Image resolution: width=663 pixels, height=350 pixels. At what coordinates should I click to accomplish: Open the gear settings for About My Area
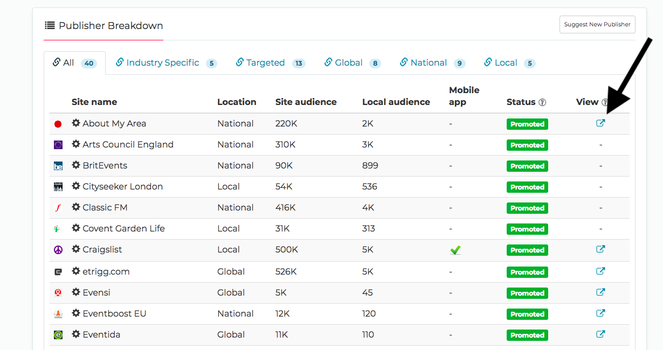[76, 123]
